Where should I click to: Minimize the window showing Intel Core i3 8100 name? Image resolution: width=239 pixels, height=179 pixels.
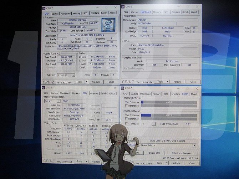tap(98, 7)
